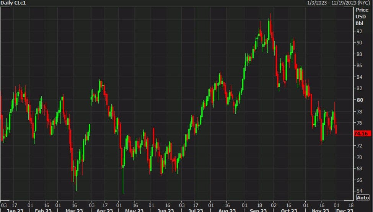Click the 86 price axis label

(360, 65)
